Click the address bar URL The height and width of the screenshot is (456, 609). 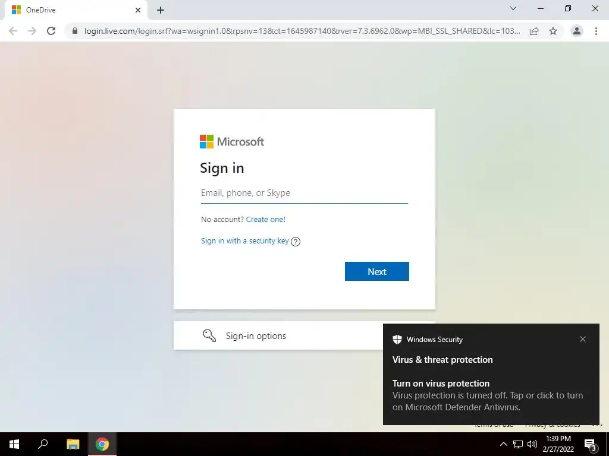tap(302, 31)
